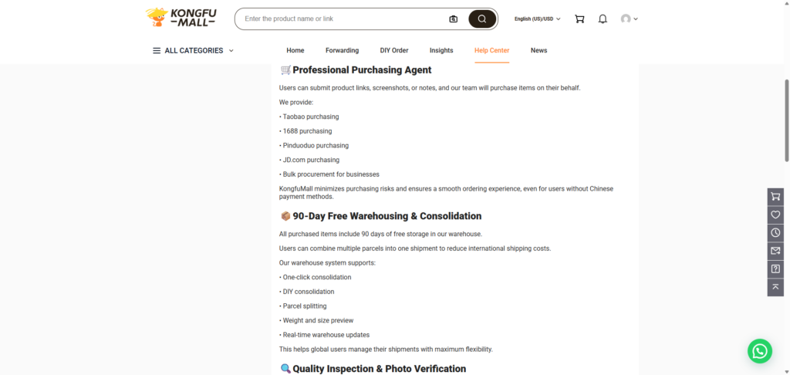This screenshot has height=375, width=790.
Task: Click the Help Center tab
Action: tap(491, 51)
